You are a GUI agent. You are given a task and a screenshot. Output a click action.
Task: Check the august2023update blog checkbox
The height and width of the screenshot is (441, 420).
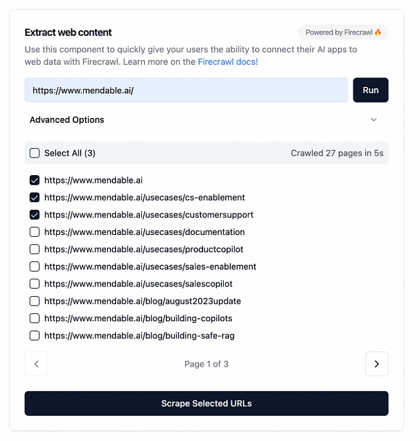point(35,301)
